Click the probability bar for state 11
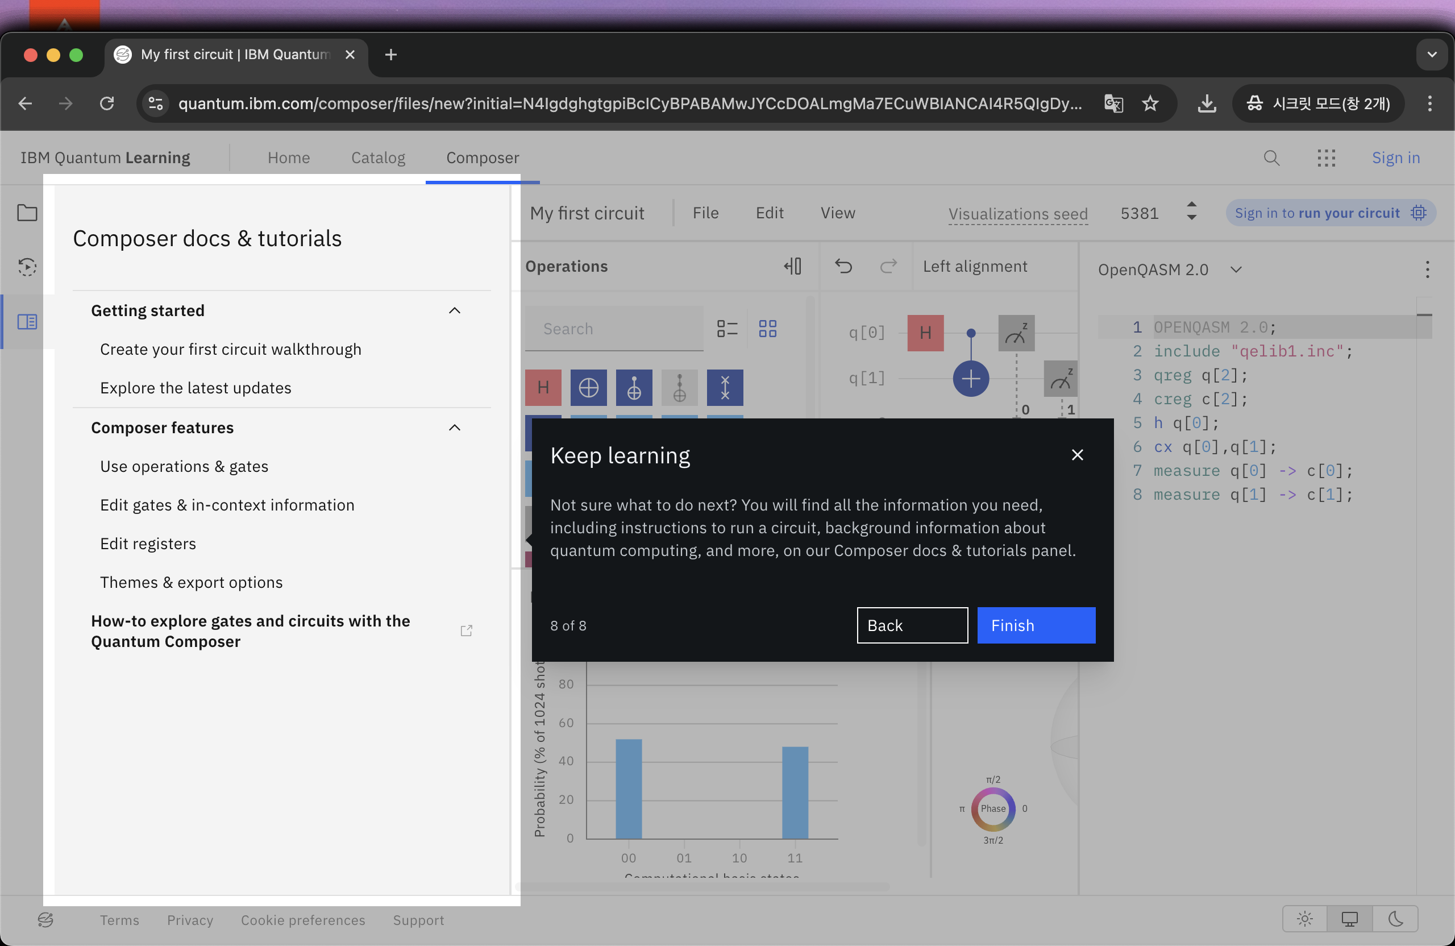The width and height of the screenshot is (1455, 946). [x=795, y=793]
